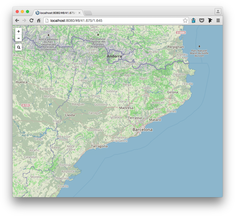The image size is (235, 216).
Task: Click the blue camera extension icon
Action: 193,20
